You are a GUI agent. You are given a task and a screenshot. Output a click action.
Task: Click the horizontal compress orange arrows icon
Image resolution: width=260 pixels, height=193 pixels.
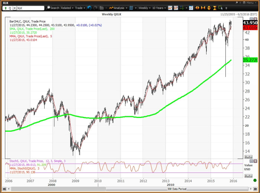pyautogui.click(x=203, y=8)
